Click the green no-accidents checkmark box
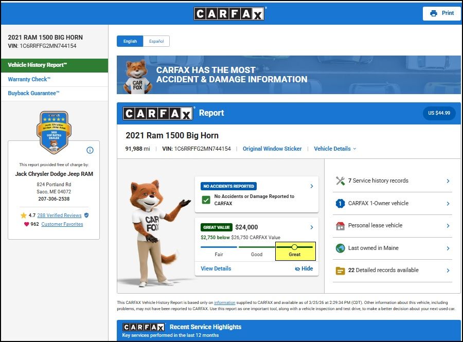Image resolution: width=463 pixels, height=342 pixels. [x=206, y=200]
